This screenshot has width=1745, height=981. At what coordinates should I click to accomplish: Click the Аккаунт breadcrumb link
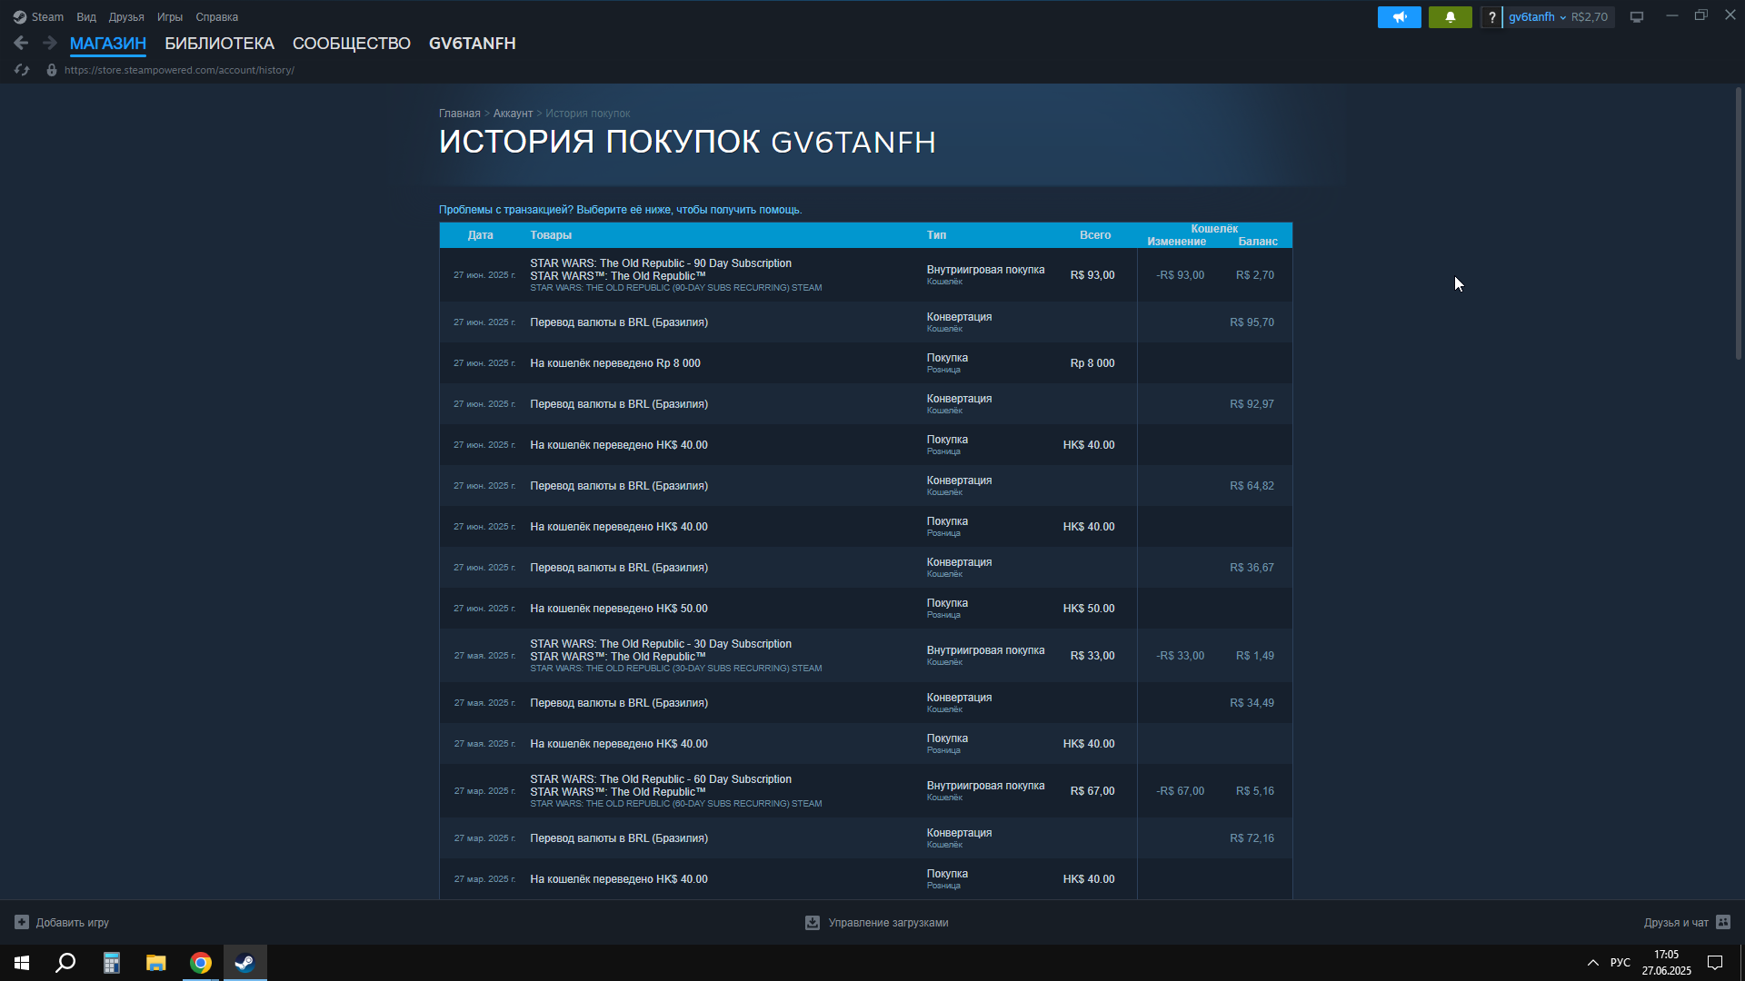[513, 114]
